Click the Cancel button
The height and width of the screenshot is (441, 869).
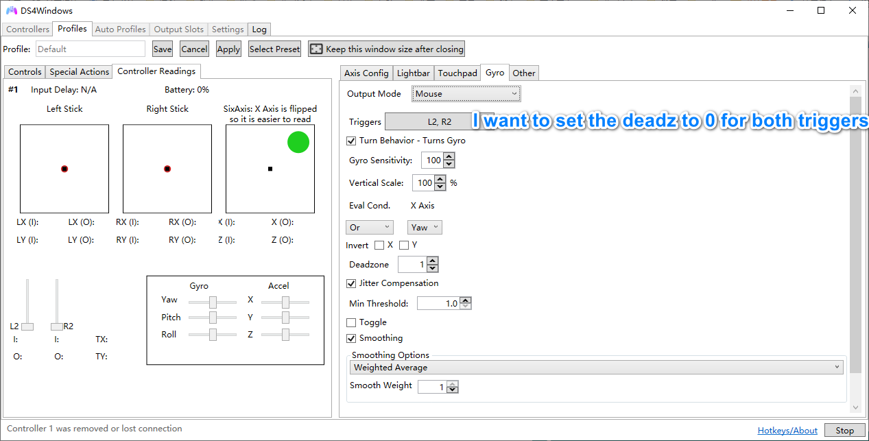(194, 49)
